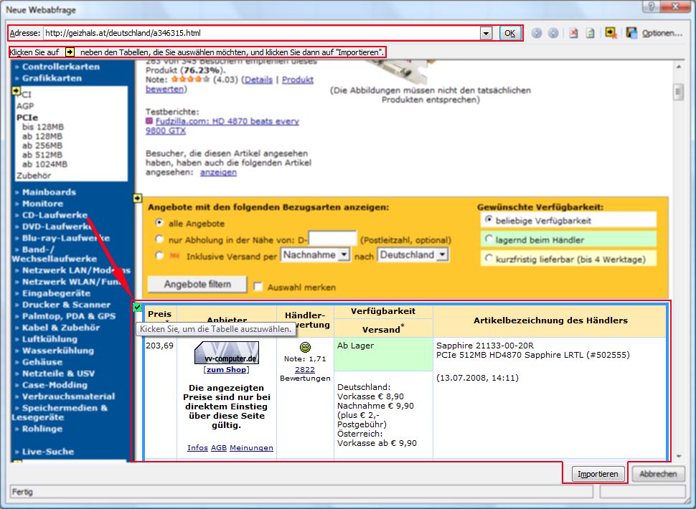Select 'nur Abholung in der Nähe' radio
The image size is (696, 509).
coord(159,239)
